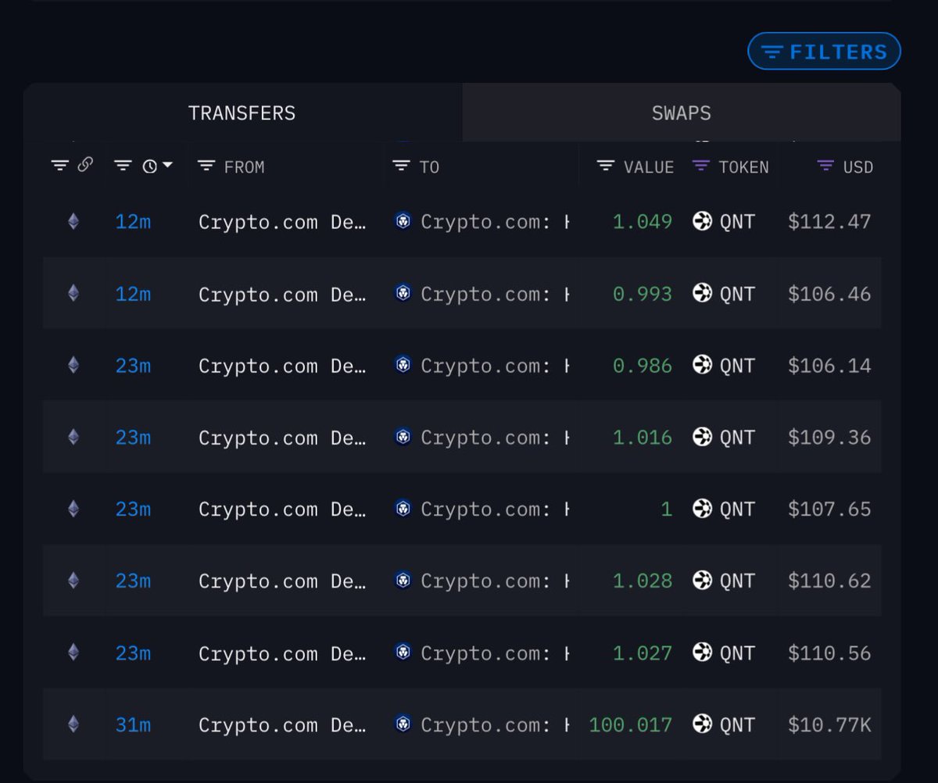The image size is (938, 783).
Task: Click the Ethereum icon in the $106.46 row
Action: [73, 294]
